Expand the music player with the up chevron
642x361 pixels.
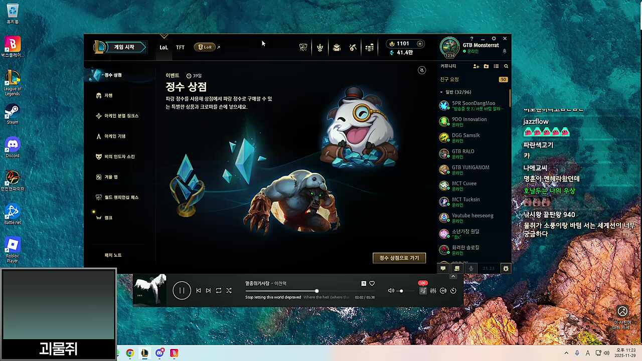tap(453, 276)
